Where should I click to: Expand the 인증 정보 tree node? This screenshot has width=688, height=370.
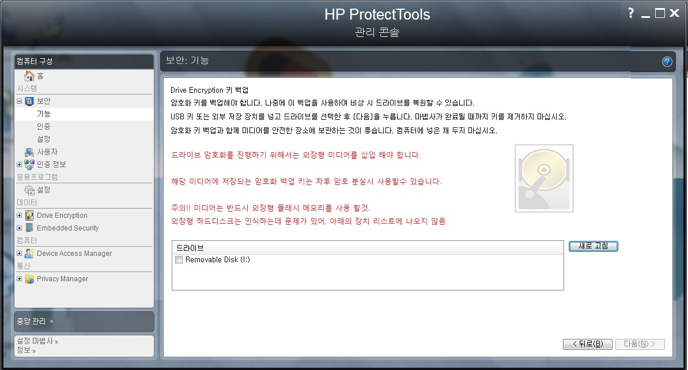pos(20,165)
